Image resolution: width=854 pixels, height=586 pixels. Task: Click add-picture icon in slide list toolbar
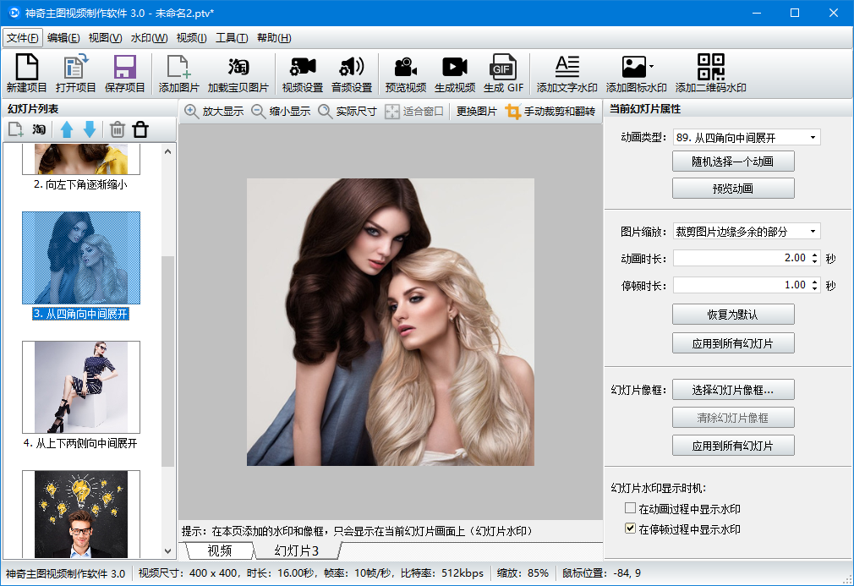[x=15, y=129]
